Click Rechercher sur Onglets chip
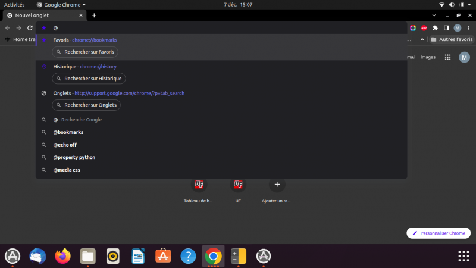The width and height of the screenshot is (476, 268). (86, 105)
